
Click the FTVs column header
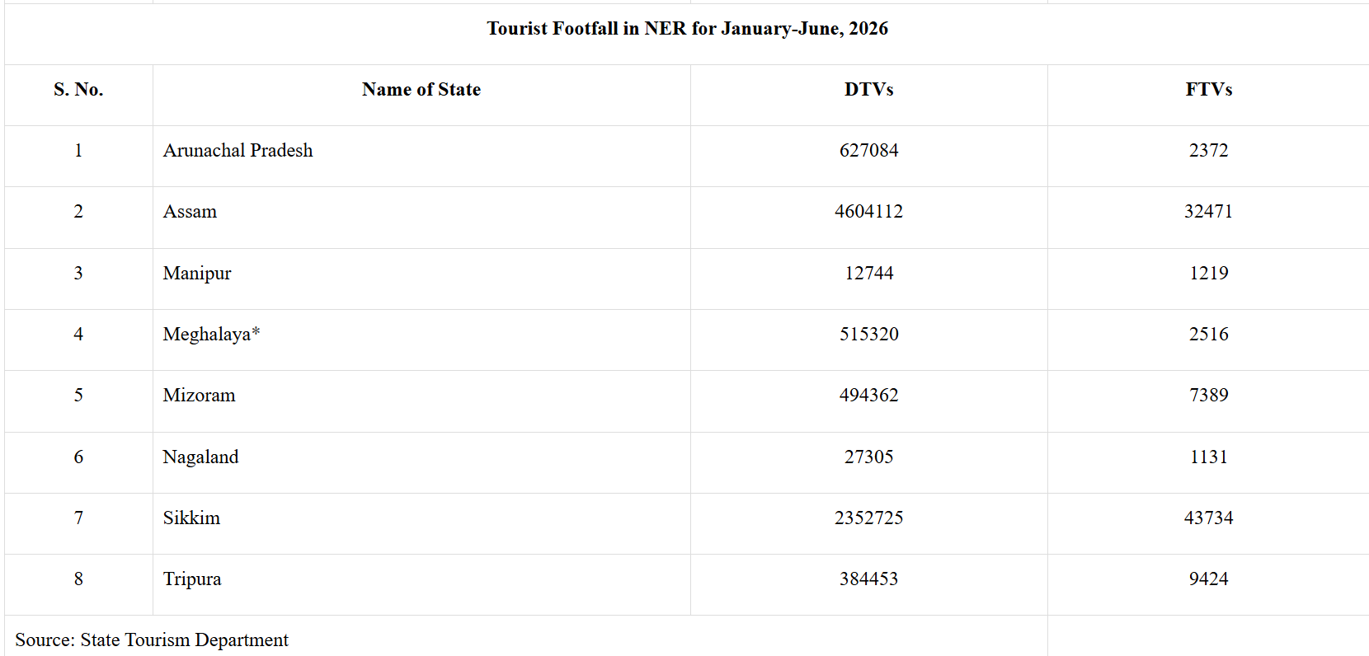point(1209,89)
